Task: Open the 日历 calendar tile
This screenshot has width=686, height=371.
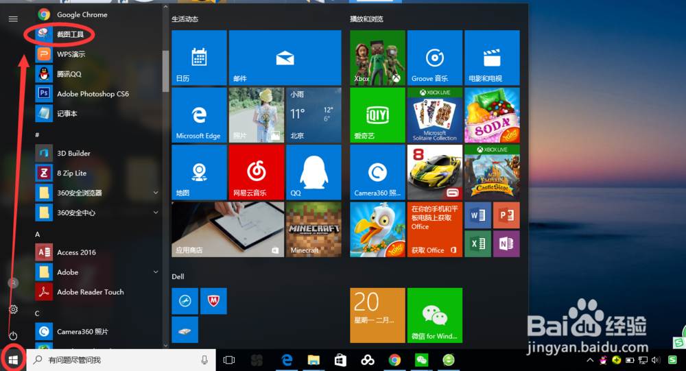Action: 199,58
